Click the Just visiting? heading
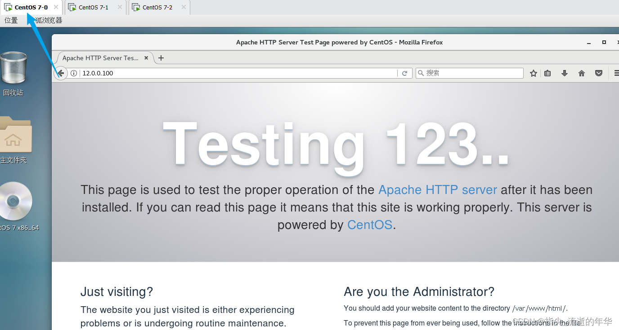 coord(117,292)
